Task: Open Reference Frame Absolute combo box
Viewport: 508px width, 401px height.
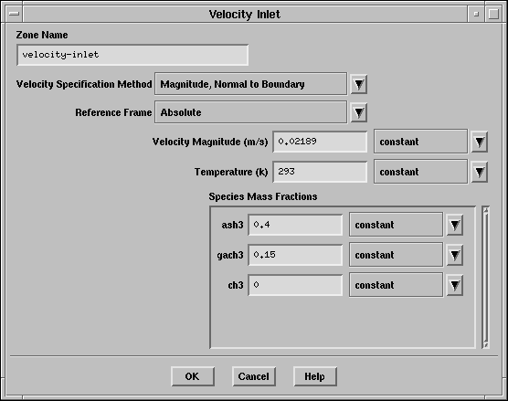Action: pyautogui.click(x=250, y=112)
